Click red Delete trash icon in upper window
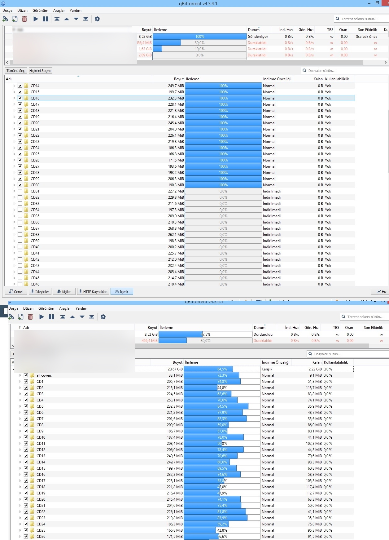389x540 pixels. coord(24,19)
